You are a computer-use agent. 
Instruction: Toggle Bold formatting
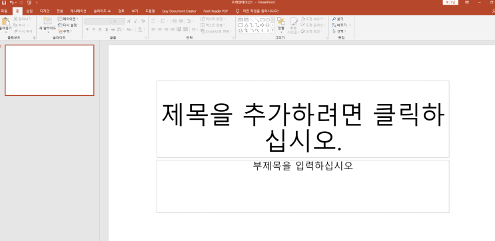pos(87,29)
